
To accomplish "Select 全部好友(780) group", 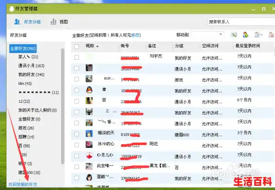I will point(23,49).
